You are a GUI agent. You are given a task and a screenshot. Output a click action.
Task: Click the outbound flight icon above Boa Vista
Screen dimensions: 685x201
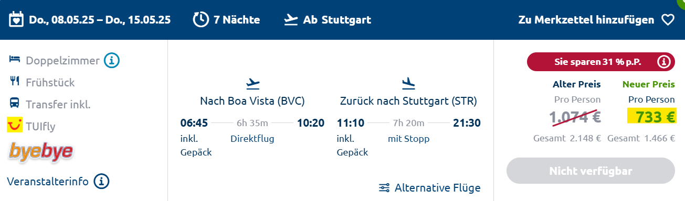click(x=253, y=83)
